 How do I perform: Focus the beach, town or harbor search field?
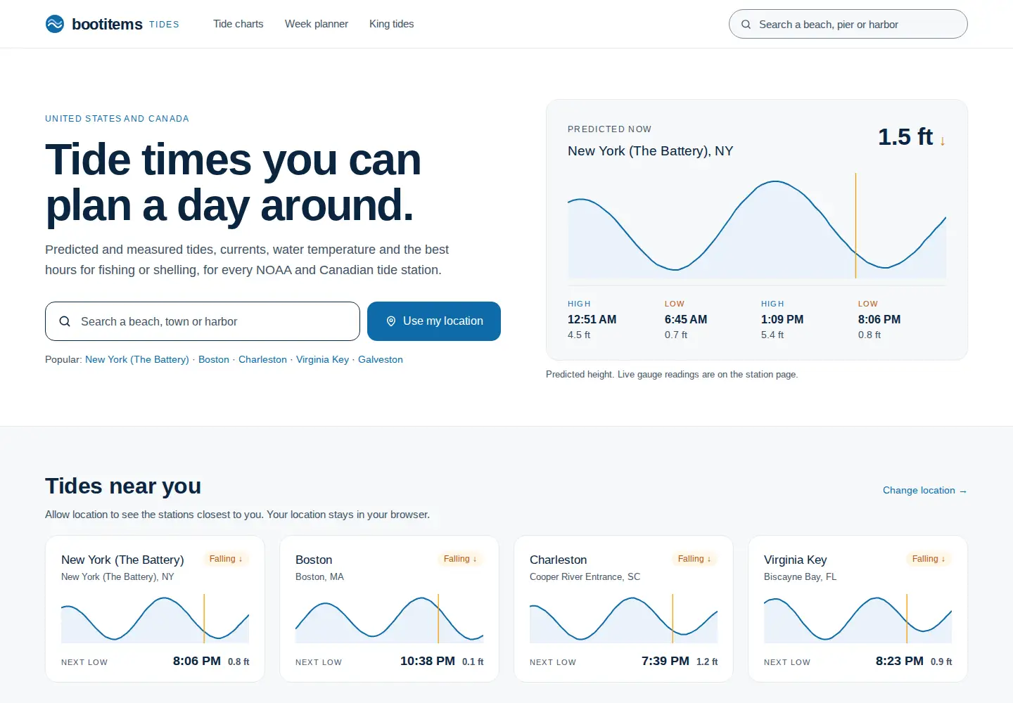(203, 321)
